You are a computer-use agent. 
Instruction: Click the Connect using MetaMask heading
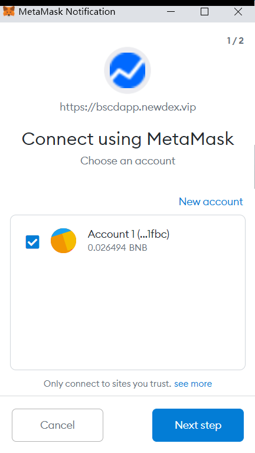(x=127, y=139)
